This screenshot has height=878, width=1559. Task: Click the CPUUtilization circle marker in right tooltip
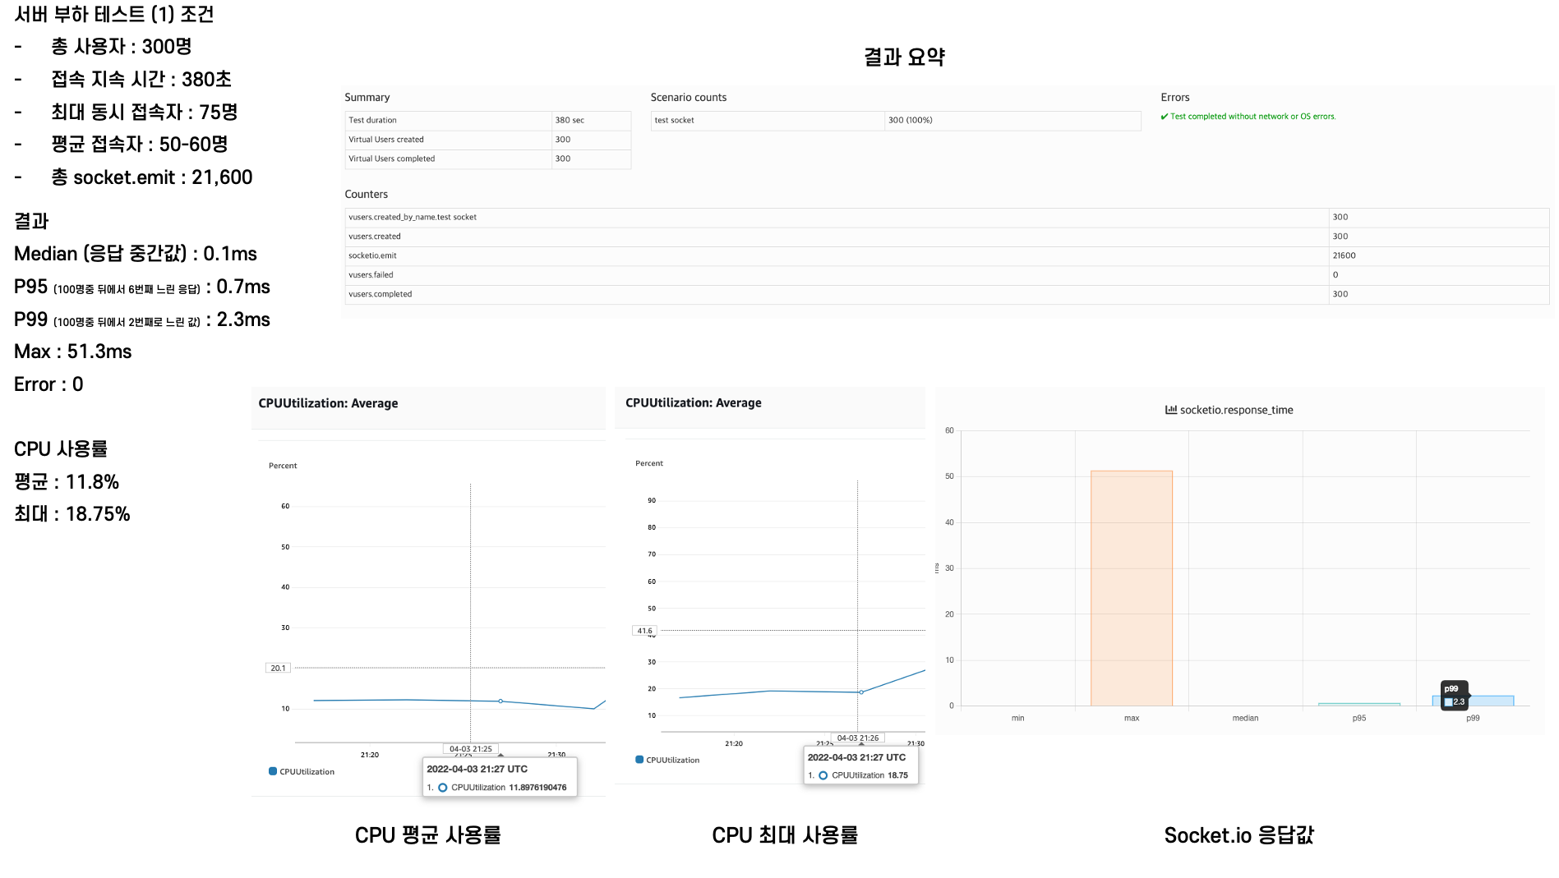tap(823, 775)
